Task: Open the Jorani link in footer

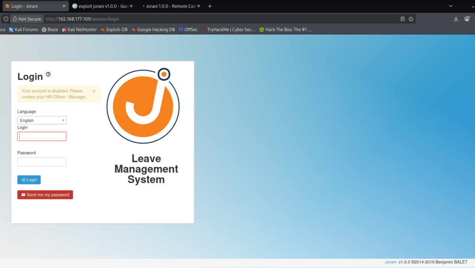Action: coord(390,262)
